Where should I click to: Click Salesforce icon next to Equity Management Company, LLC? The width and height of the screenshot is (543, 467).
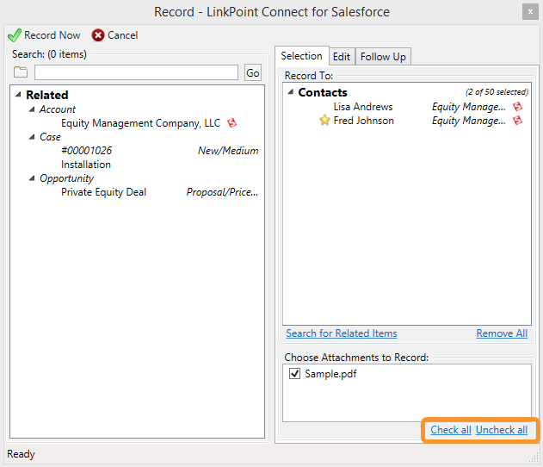[x=232, y=122]
